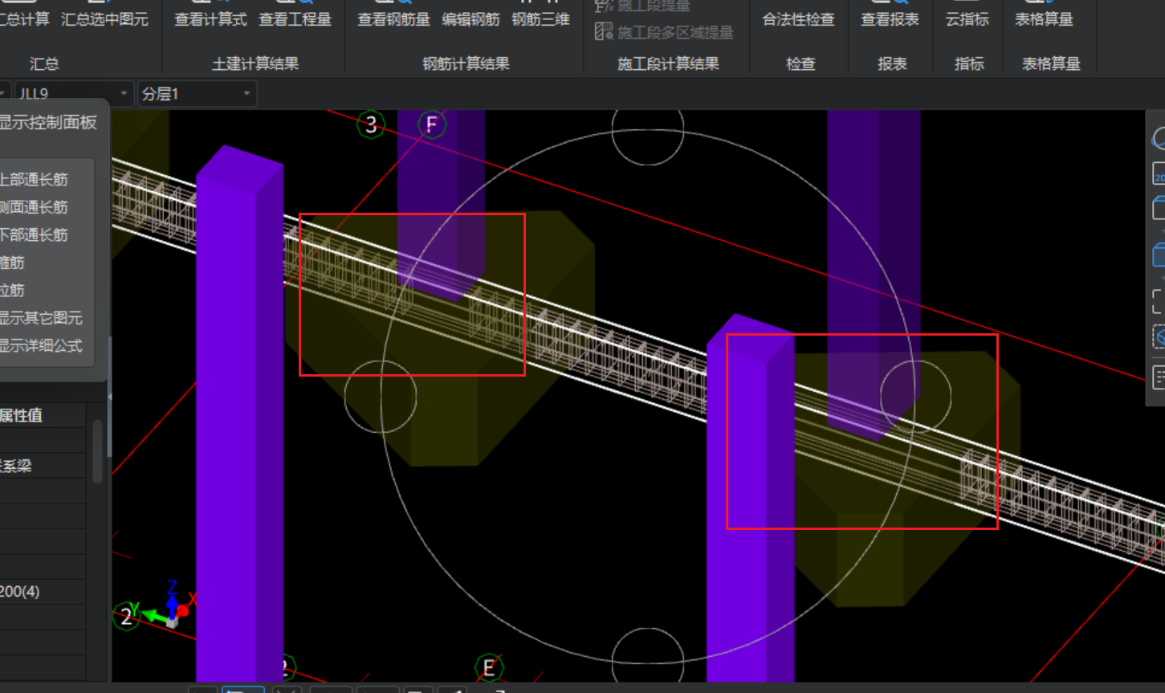Toggle 上部通长筋 display option
The height and width of the screenshot is (693, 1165).
point(34,180)
